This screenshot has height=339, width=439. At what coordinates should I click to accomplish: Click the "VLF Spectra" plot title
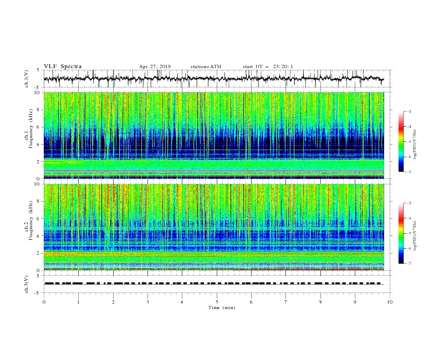[63, 66]
